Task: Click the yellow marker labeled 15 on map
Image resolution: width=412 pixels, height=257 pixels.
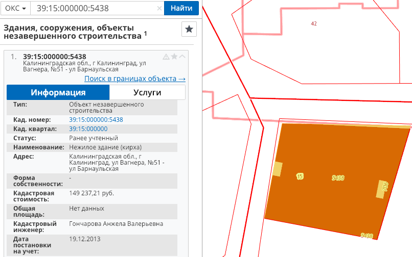Action: point(300,176)
